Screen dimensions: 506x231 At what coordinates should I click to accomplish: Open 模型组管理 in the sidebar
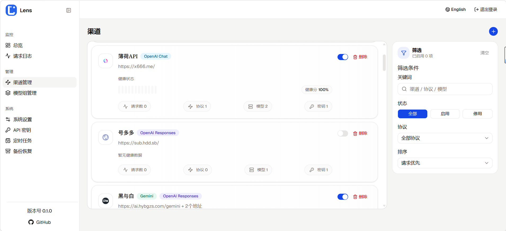[x=25, y=93]
